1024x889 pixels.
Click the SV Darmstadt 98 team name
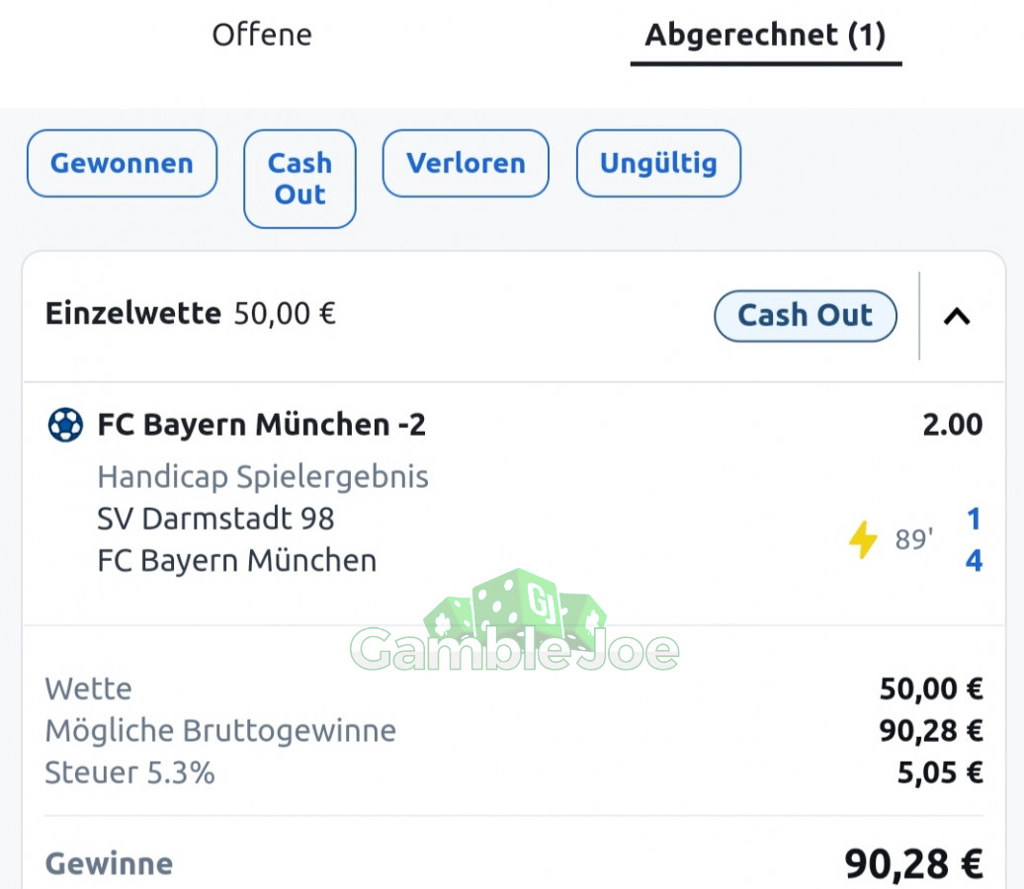[x=215, y=519]
